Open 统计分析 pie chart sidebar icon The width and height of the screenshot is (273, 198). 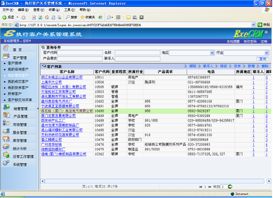pos(6,147)
